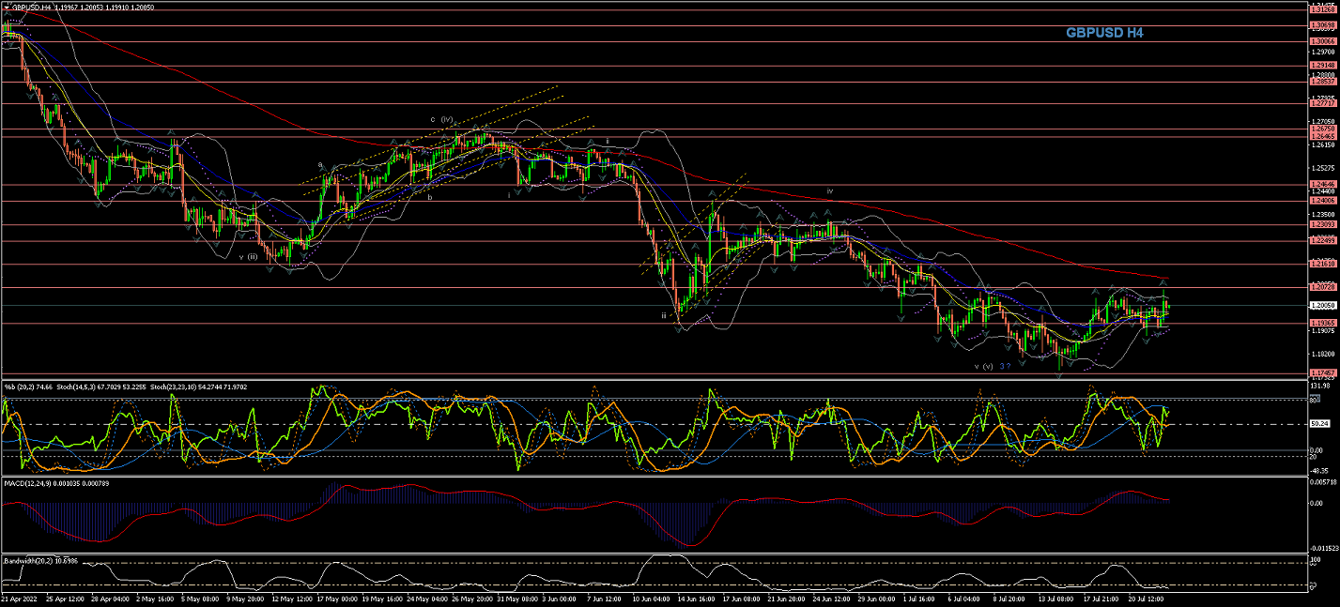Click the 50.24 stochastic level marker

pos(1321,424)
